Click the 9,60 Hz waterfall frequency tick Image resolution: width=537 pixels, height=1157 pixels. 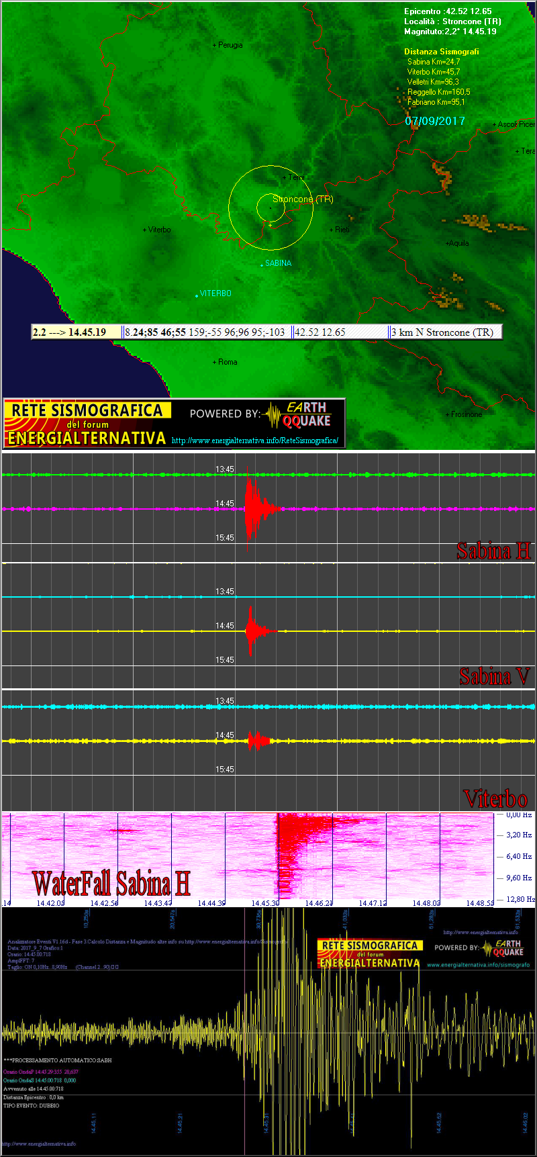click(x=518, y=878)
